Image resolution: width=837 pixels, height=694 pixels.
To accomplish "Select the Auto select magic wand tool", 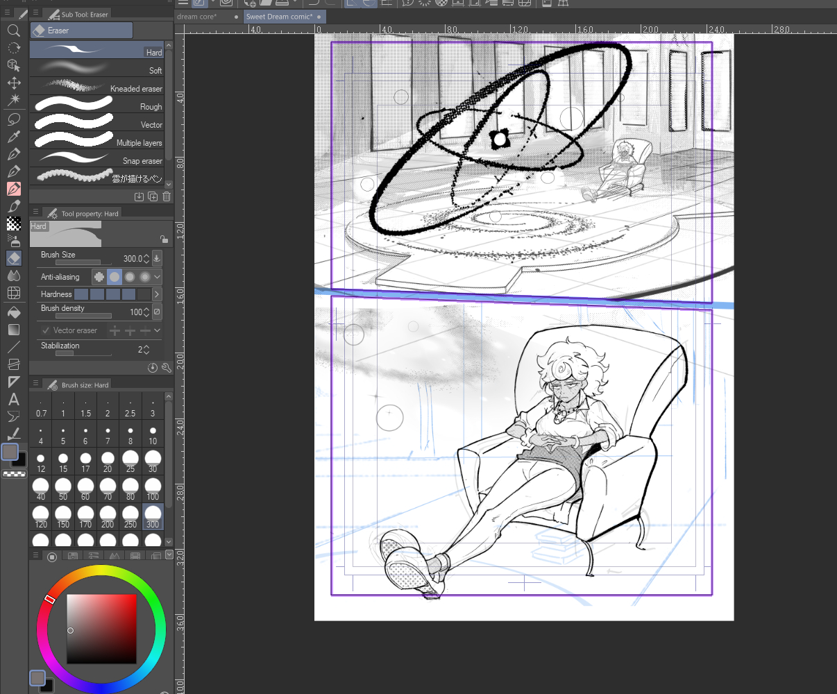I will click(x=13, y=100).
